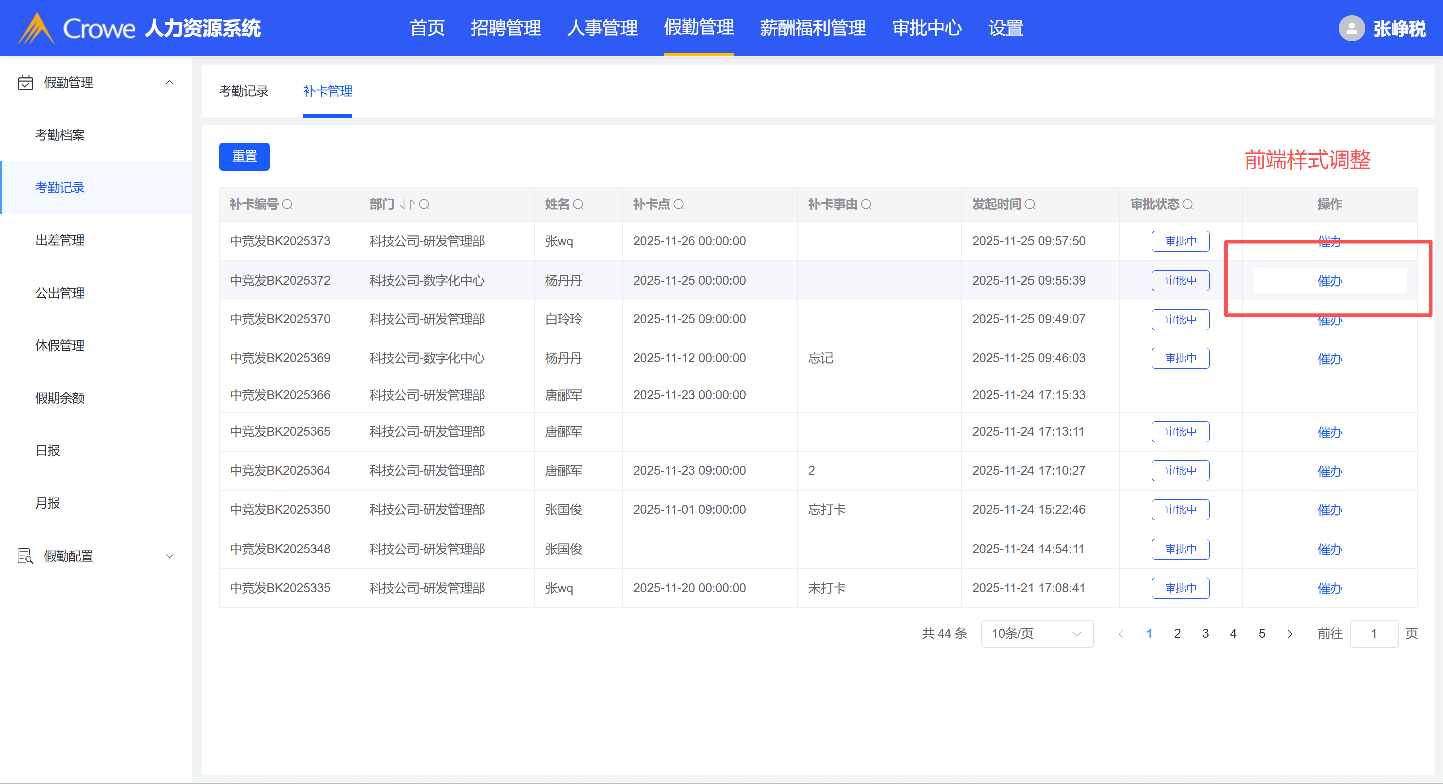Click user avatar icon near 张峥税
The image size is (1443, 784).
(x=1351, y=28)
